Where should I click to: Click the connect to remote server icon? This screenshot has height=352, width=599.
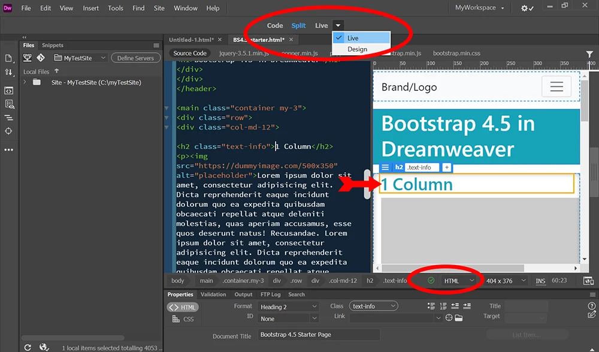click(27, 58)
